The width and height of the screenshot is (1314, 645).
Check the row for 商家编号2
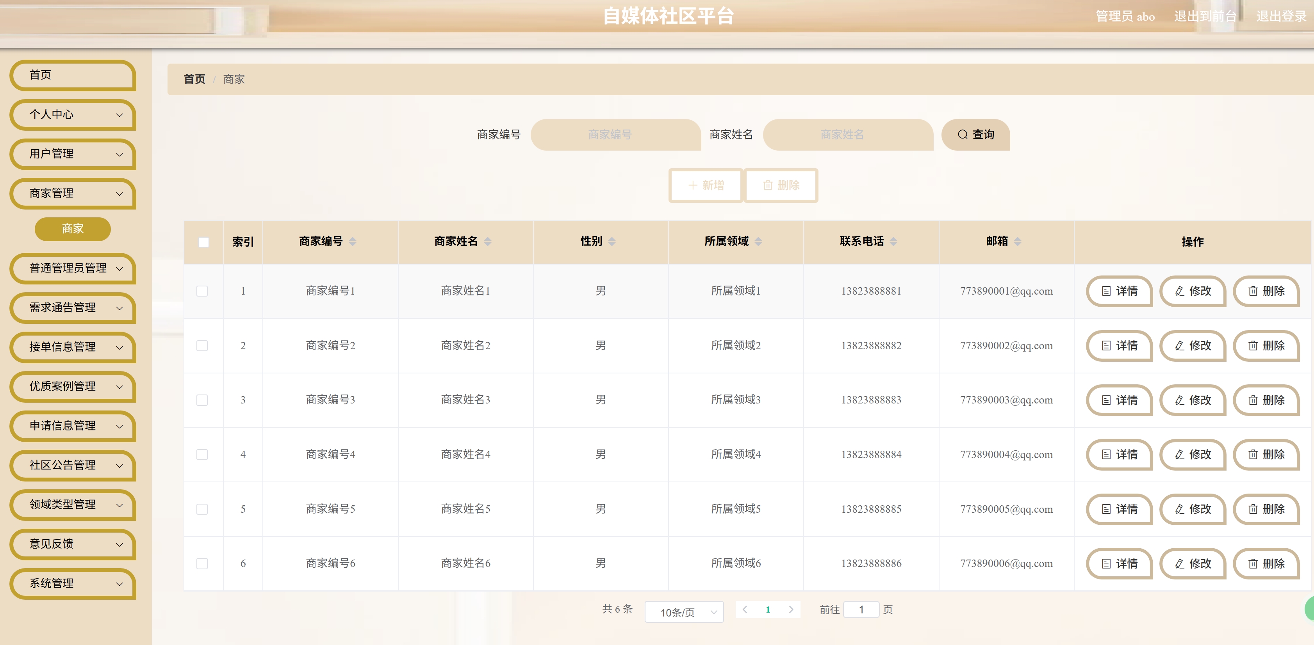202,346
